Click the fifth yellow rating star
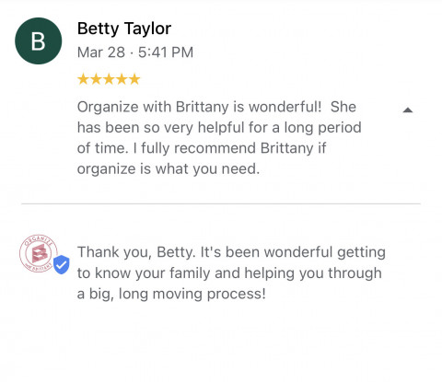Screen dimensions: 442x382 [134, 79]
